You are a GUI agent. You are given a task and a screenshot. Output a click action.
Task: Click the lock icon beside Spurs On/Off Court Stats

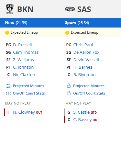click(69, 93)
